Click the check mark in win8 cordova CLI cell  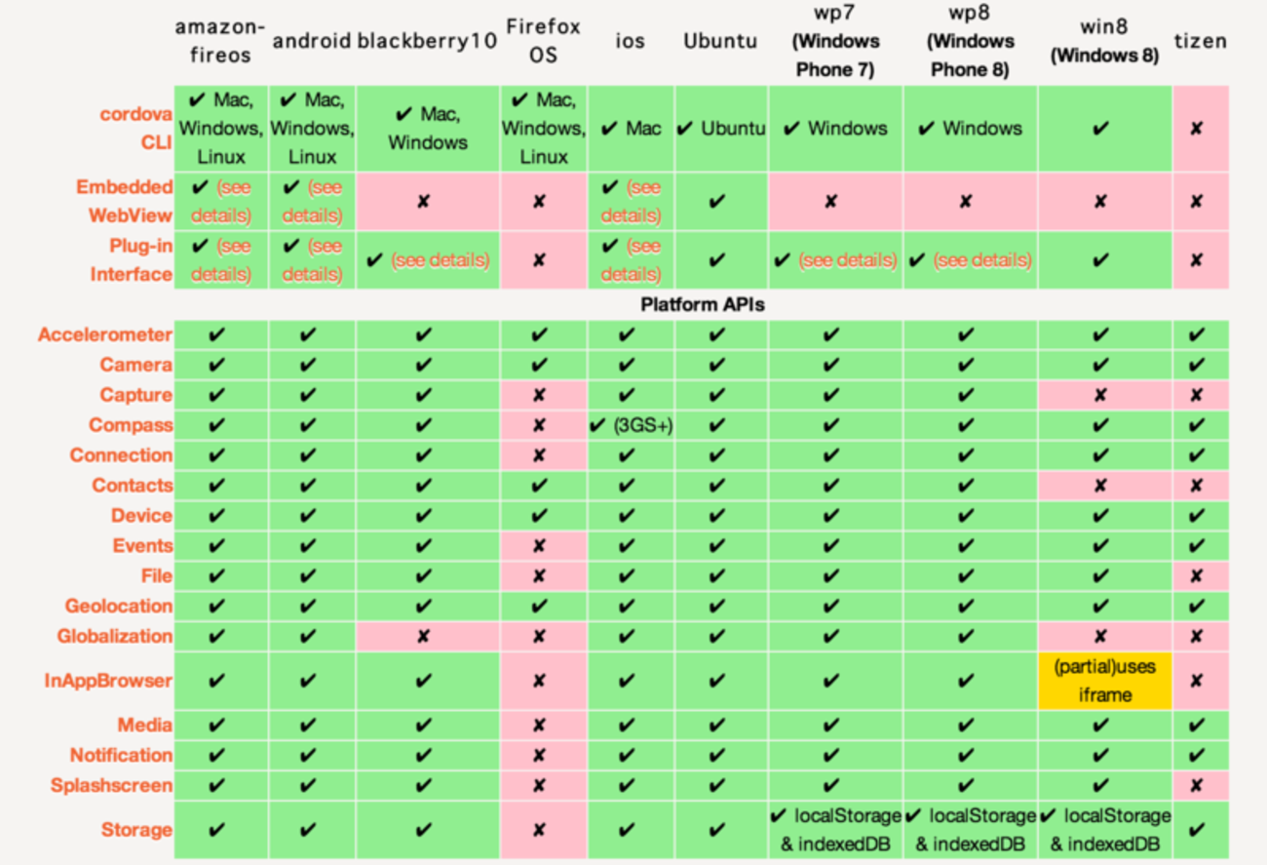click(1100, 129)
